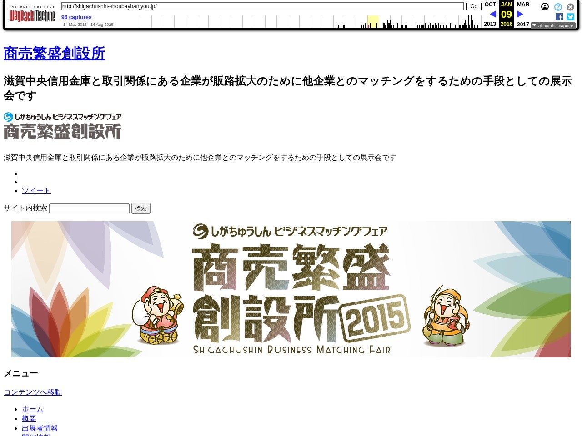Close the Wayback toolbar

pyautogui.click(x=570, y=7)
